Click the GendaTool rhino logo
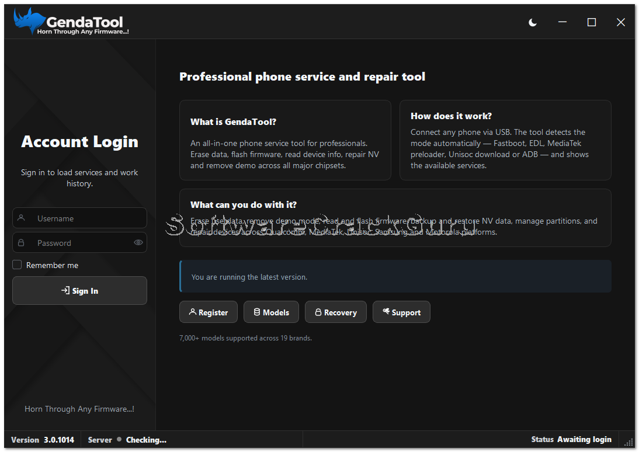The height and width of the screenshot is (452, 639). tap(29, 20)
